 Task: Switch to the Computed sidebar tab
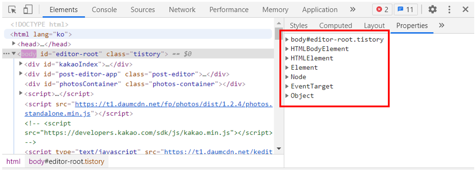336,26
